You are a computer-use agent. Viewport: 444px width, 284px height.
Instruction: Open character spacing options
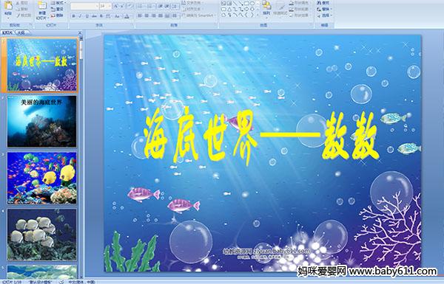[x=109, y=16]
